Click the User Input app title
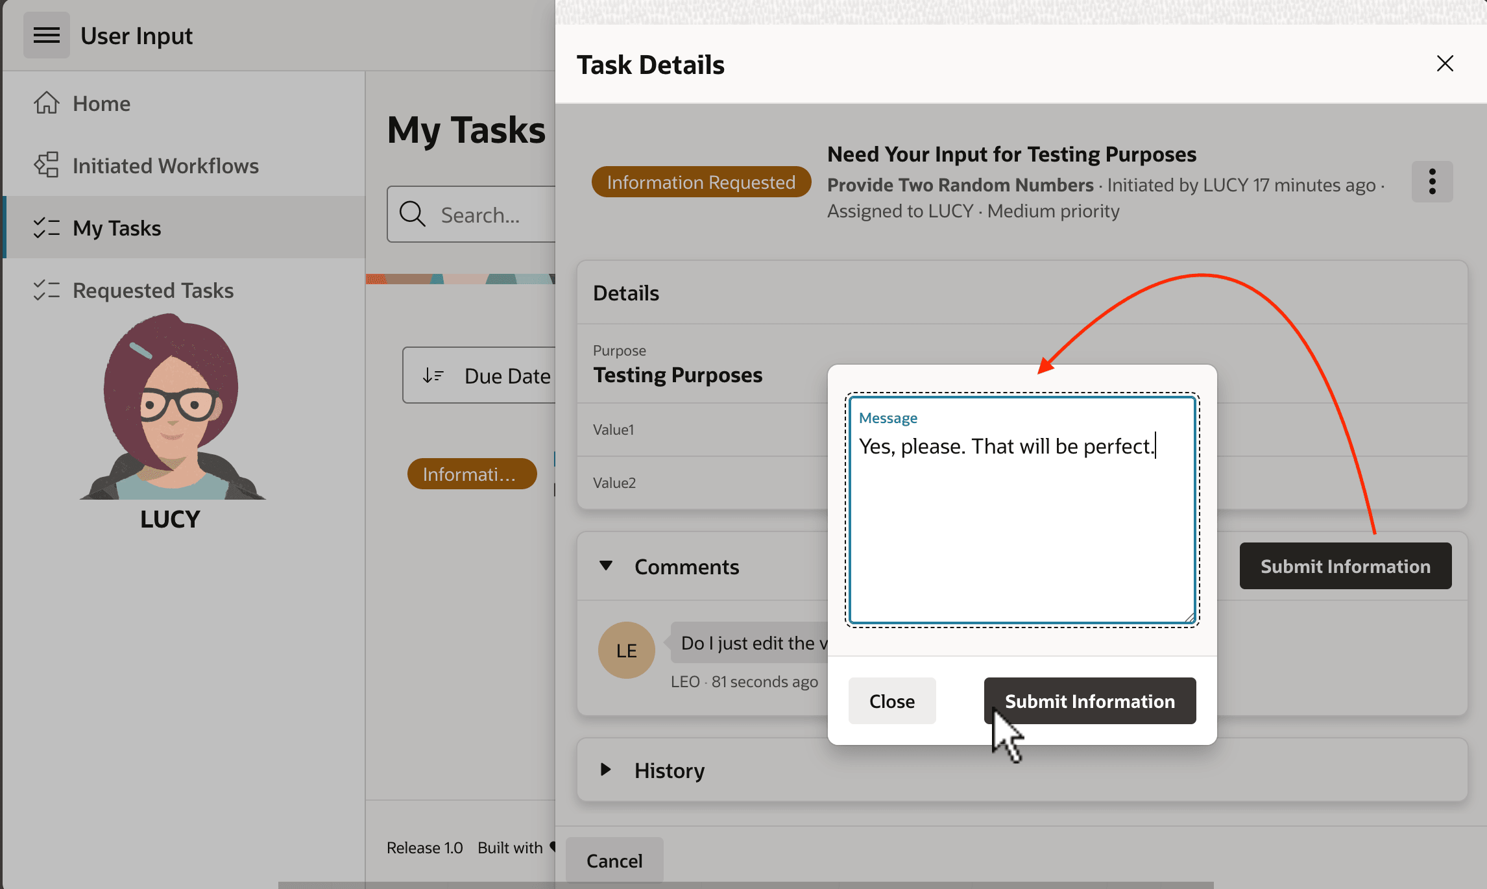Image resolution: width=1487 pixels, height=889 pixels. click(136, 36)
